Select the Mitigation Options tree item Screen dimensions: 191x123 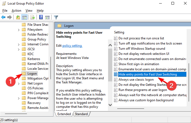(38, 78)
